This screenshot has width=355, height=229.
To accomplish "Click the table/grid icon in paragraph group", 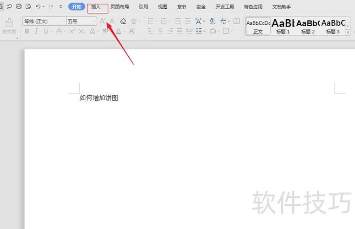I will click(x=236, y=21).
